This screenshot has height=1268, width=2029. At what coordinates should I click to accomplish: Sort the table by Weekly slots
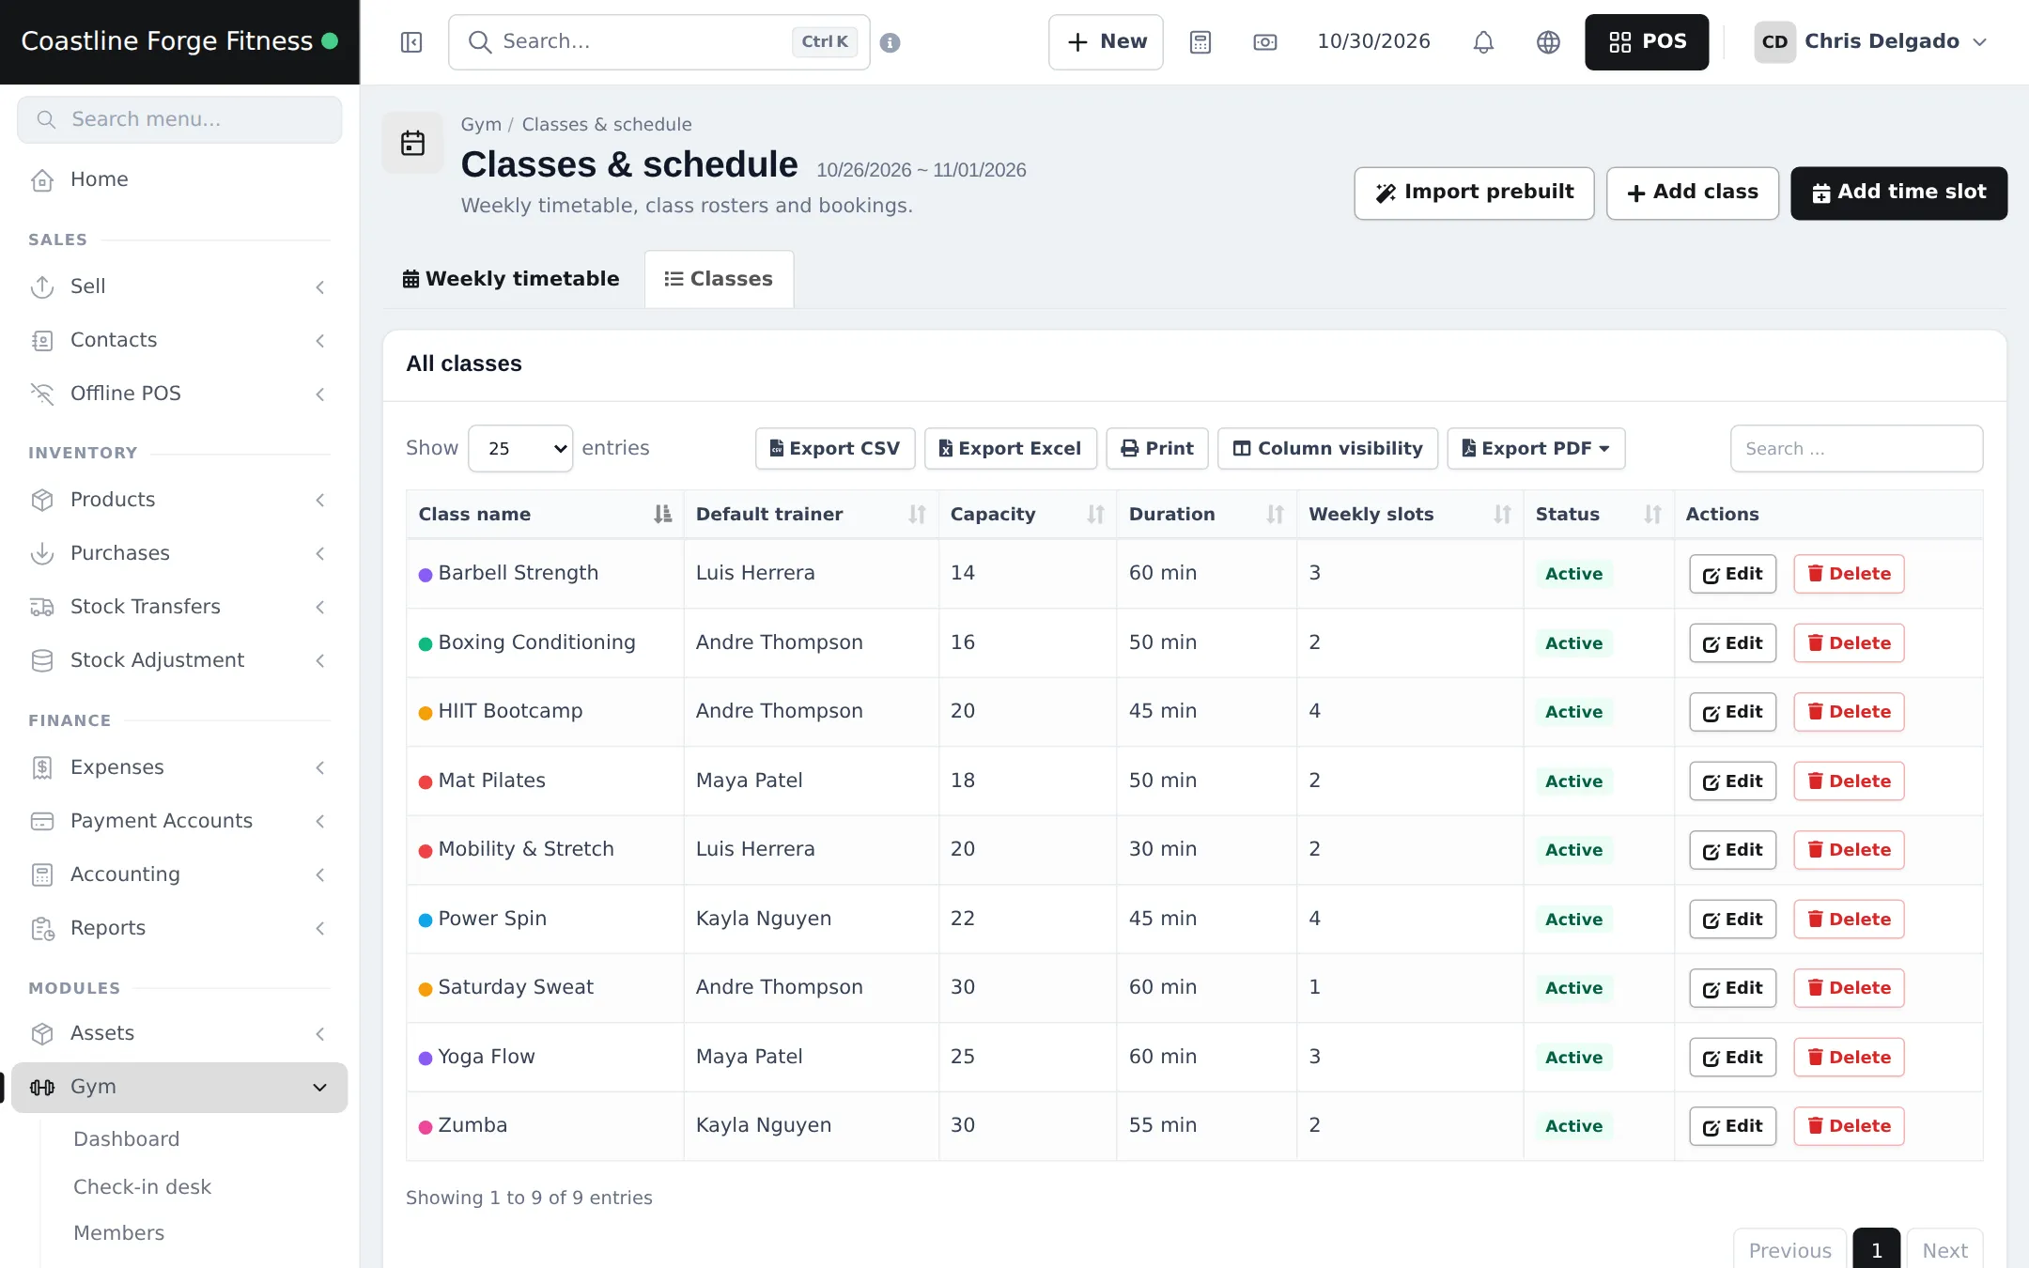coord(1410,514)
